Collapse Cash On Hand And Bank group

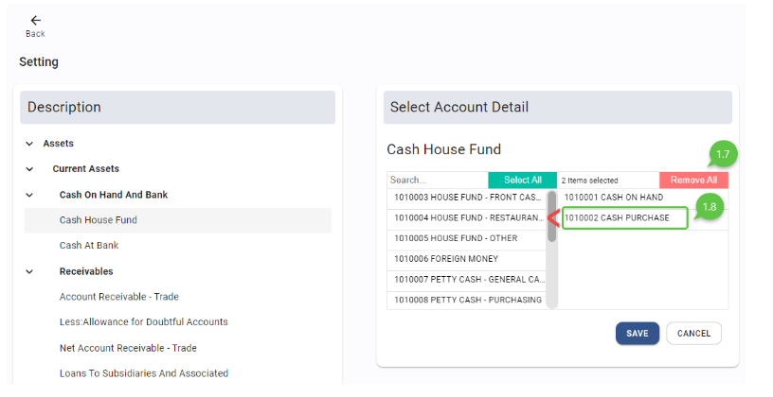click(x=29, y=195)
